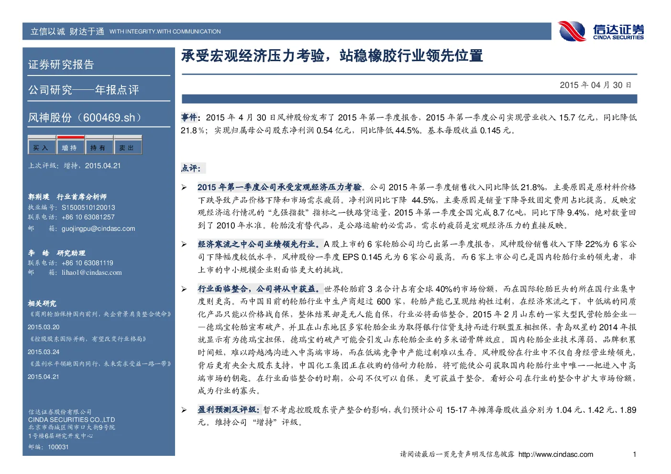Click the postal code 邮编: 100031
This screenshot has height=474, width=671.
click(x=48, y=447)
